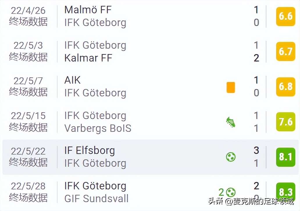Select the AIK team name
Image resolution: width=300 pixels, height=211 pixels.
[72, 80]
